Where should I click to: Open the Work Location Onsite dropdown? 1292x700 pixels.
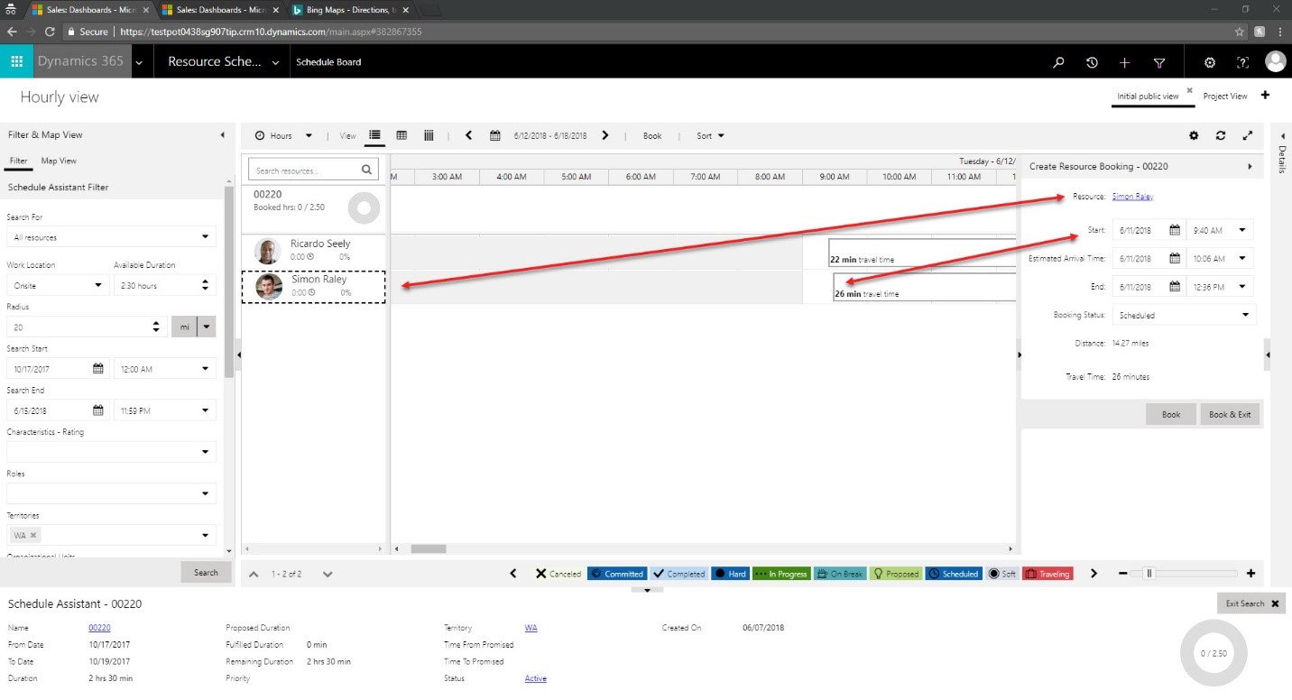click(x=57, y=285)
